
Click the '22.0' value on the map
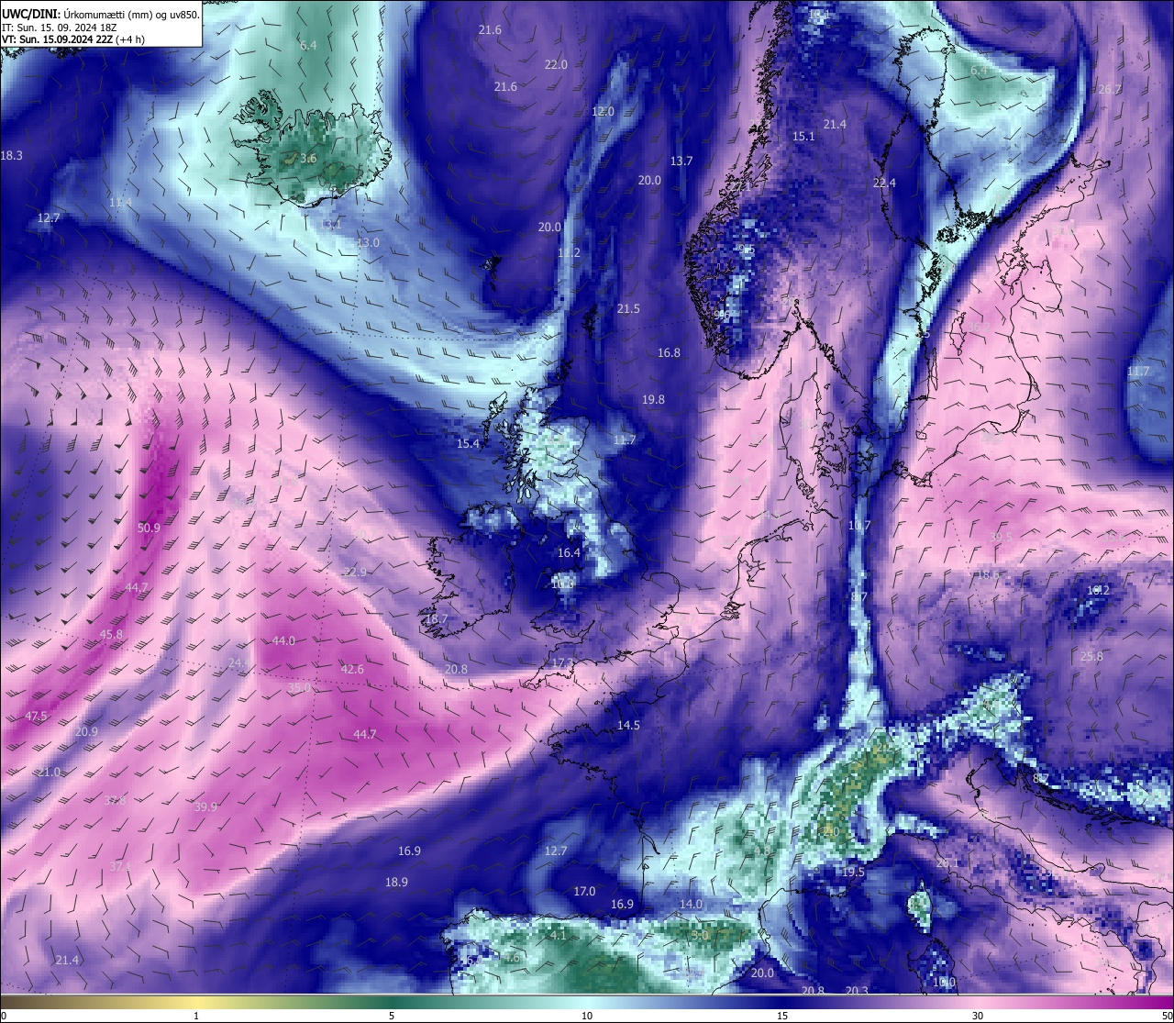(x=556, y=64)
